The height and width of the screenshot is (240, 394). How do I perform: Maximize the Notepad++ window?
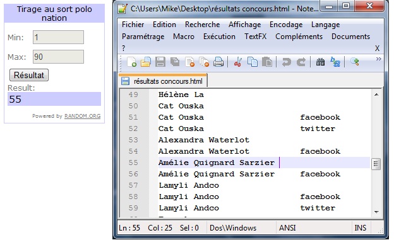click(346, 6)
